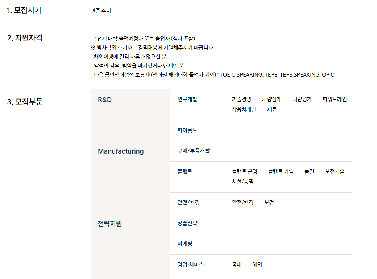Click the 재료 field
This screenshot has height=279, width=377.
tap(272, 109)
